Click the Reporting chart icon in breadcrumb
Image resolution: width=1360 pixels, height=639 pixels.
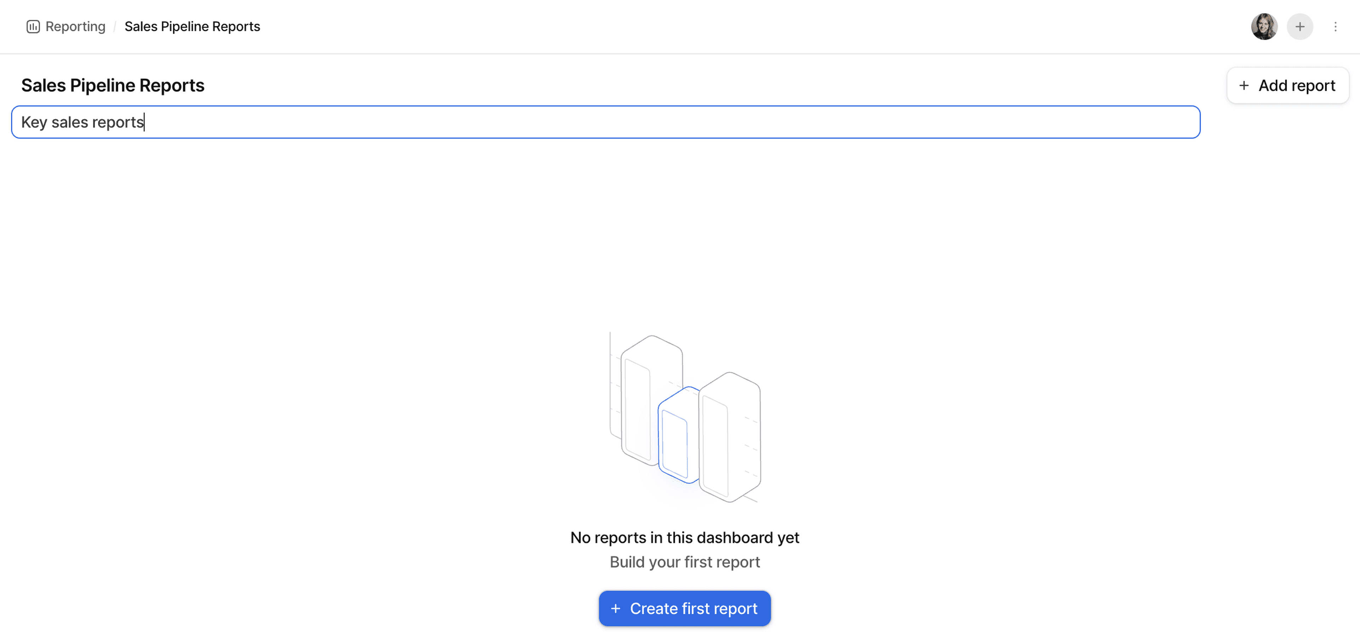33,27
